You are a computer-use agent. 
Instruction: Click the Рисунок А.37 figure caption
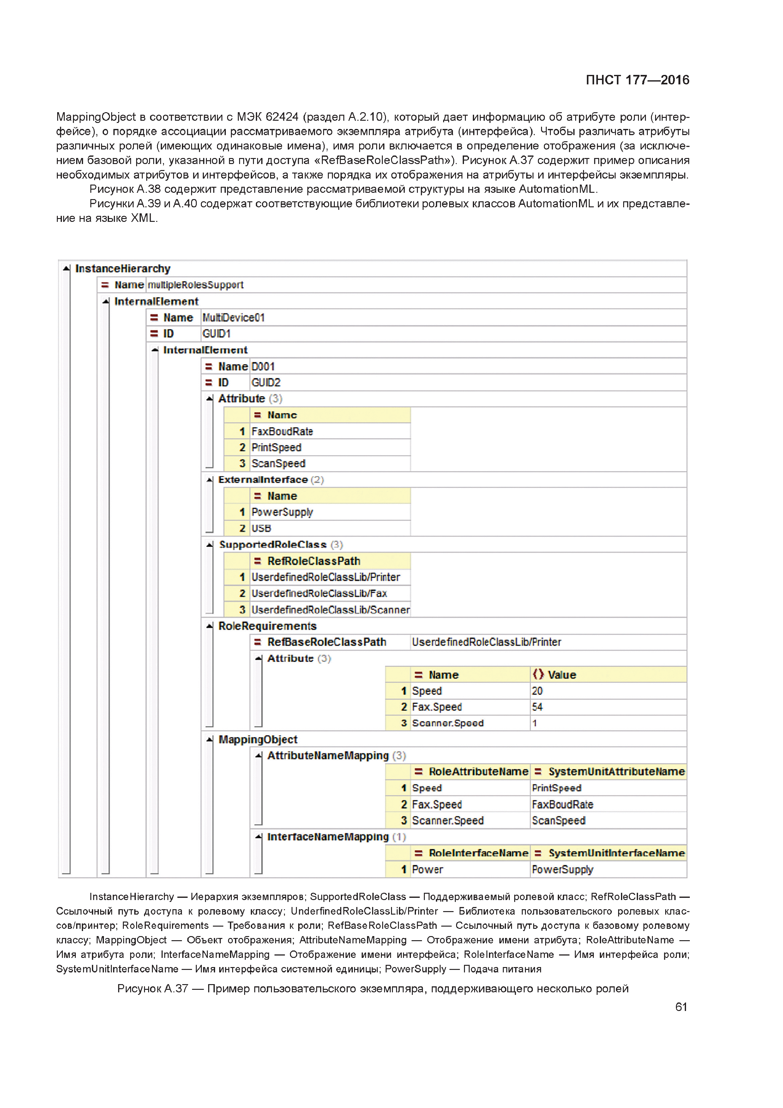373,988
